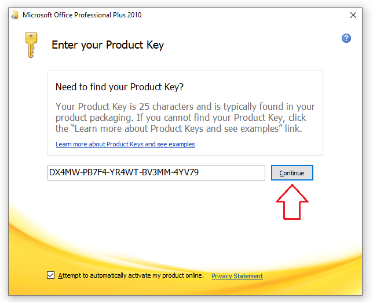Click the paragraph starting 'Your Product Key is 25 characters'
The image size is (373, 302).
coord(185,117)
